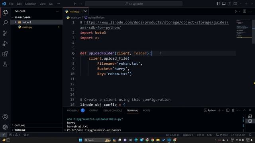Image resolution: width=255 pixels, height=143 pixels.
Task: Switch to the OUTPUT panel tab
Action: 94,110
